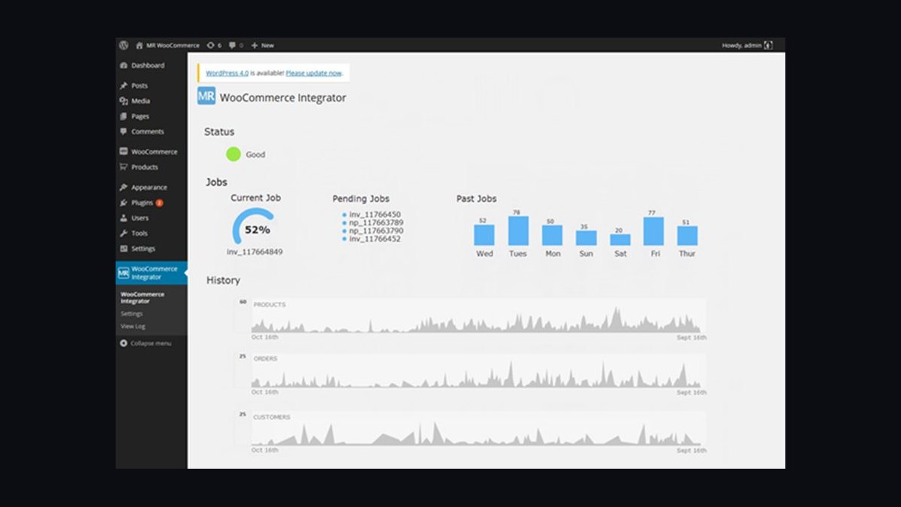Click the PRODUCTS history chart
This screenshot has height=507, width=901.
[478, 315]
